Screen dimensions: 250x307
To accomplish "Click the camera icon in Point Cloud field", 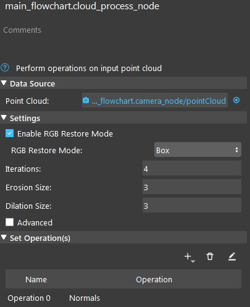I will (x=86, y=100).
